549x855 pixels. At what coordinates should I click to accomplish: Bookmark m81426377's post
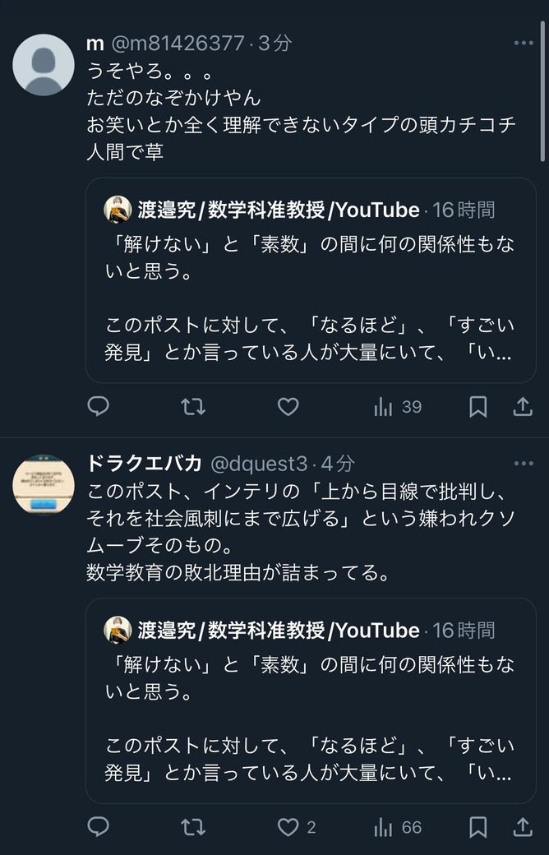(478, 406)
